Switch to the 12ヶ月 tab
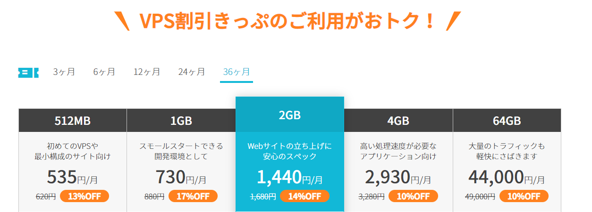The width and height of the screenshot is (592, 212). (x=147, y=72)
